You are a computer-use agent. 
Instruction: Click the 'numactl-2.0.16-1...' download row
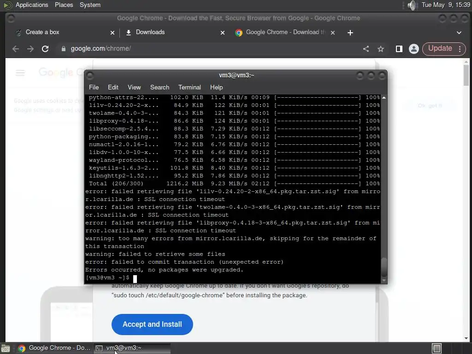234,144
